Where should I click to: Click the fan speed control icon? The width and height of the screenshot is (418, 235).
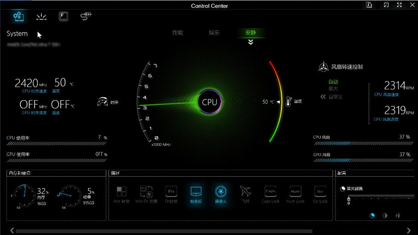tap(323, 67)
